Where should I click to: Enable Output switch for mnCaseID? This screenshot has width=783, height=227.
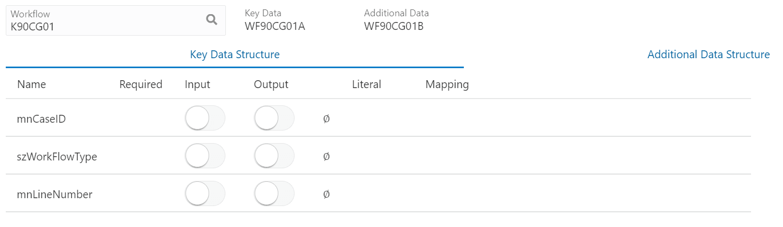coord(274,118)
